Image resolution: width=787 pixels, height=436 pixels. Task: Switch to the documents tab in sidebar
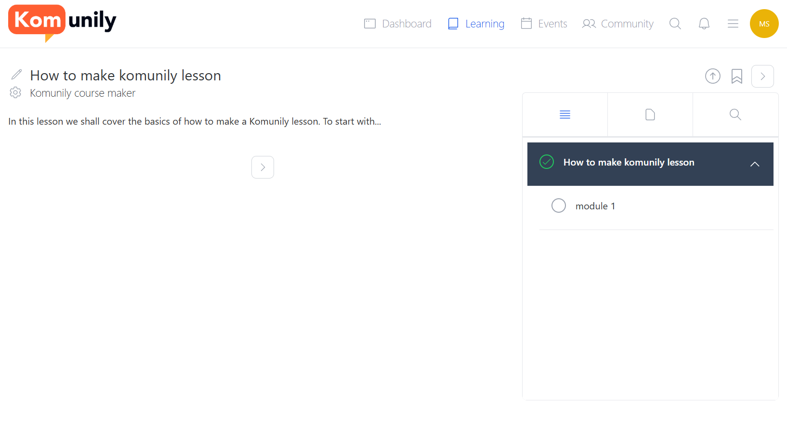pos(650,115)
